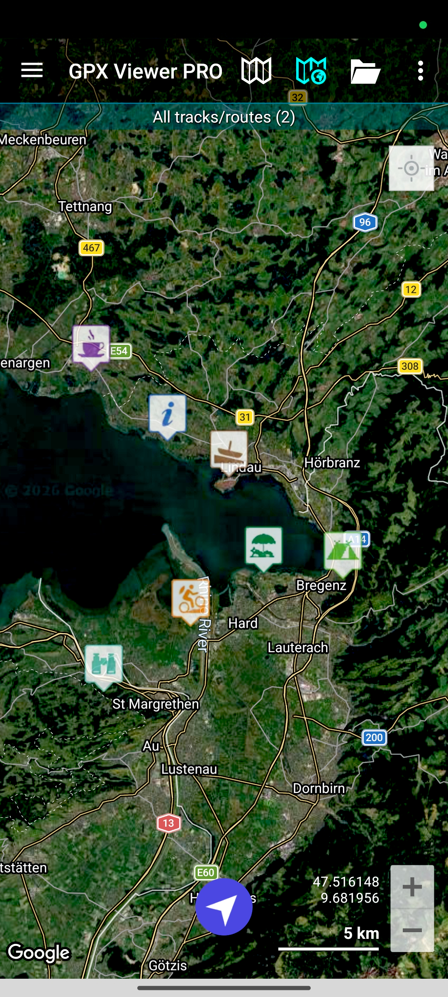
Task: Open the file folder icon
Action: pos(365,71)
